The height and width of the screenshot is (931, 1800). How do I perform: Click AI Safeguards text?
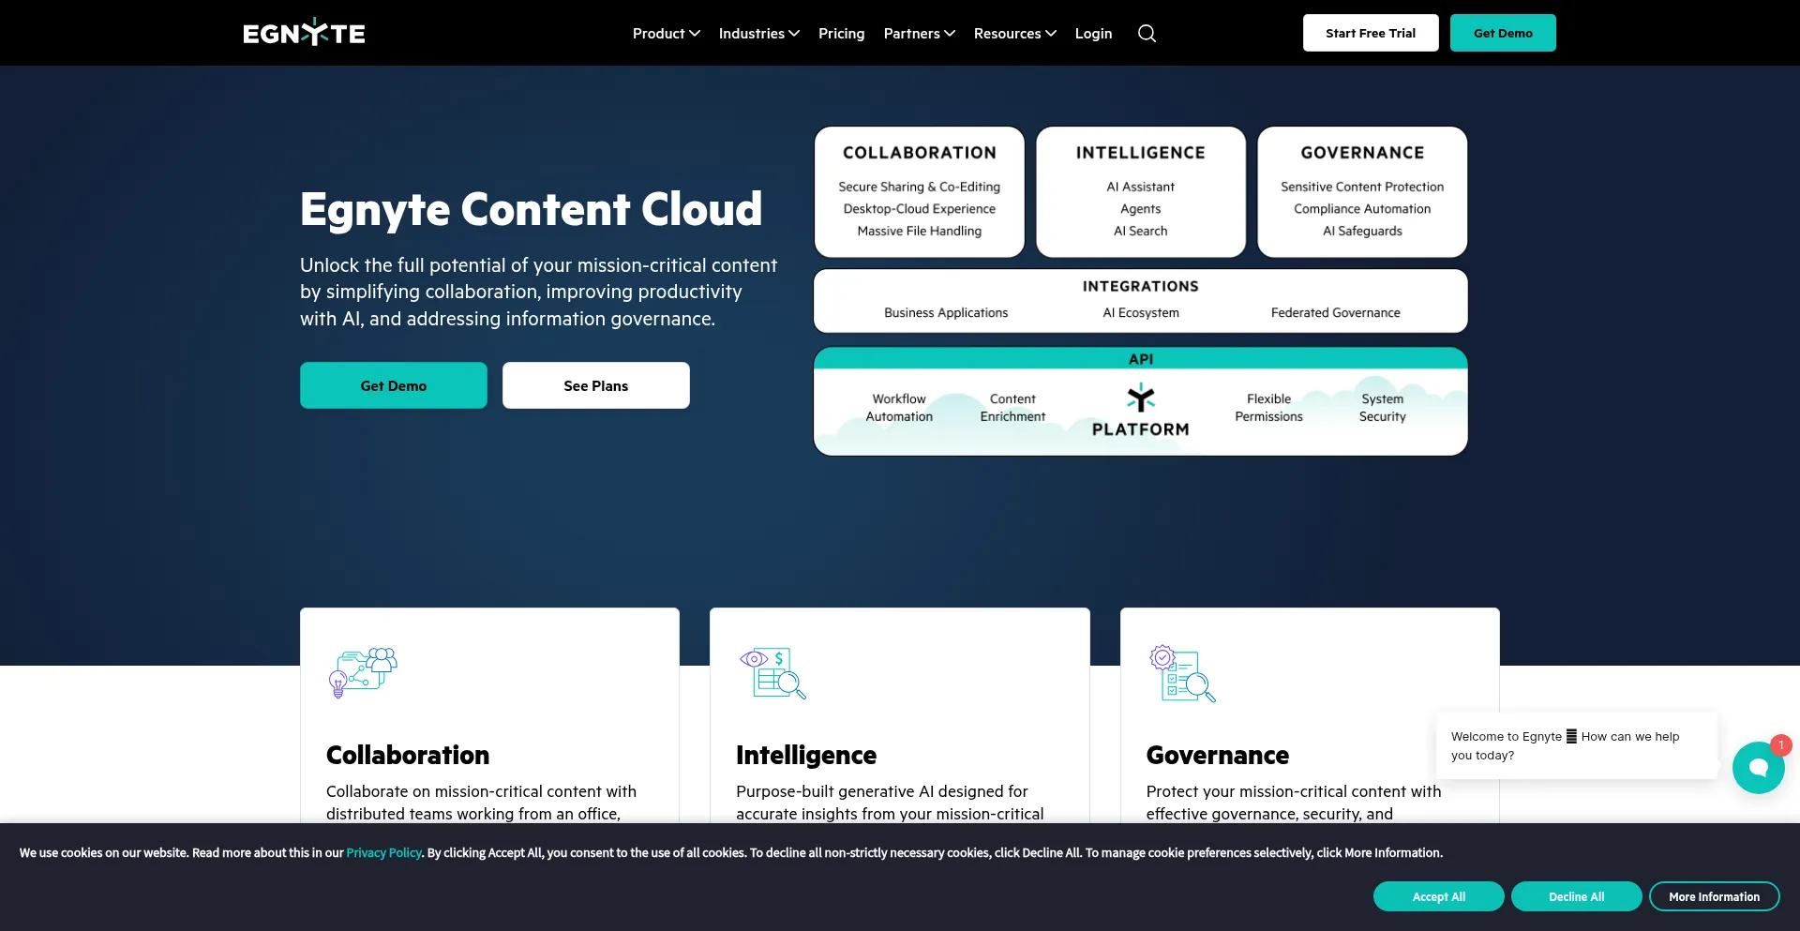coord(1362,231)
